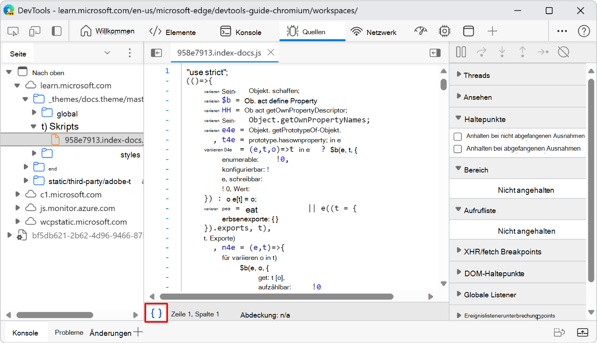Select the Seite navigator tab
This screenshot has height=343, width=597.
coord(18,54)
